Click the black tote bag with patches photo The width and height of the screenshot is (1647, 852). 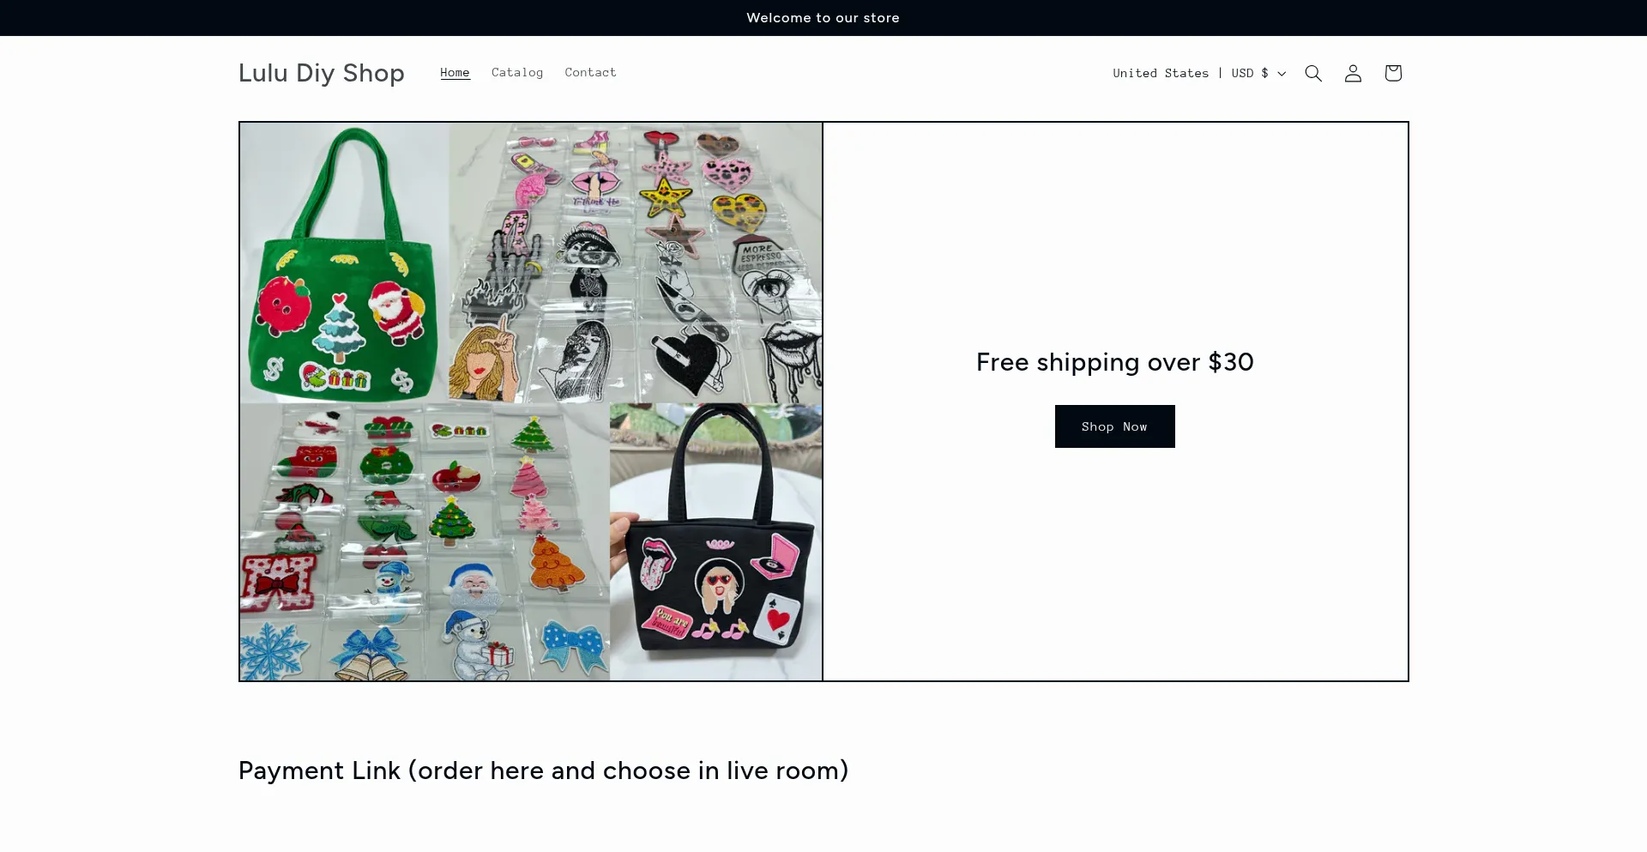(x=715, y=541)
